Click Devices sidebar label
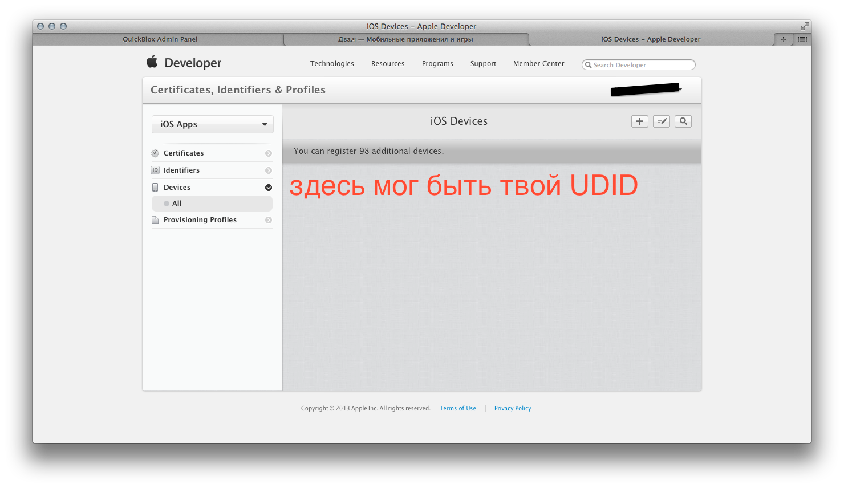The height and width of the screenshot is (488, 844). click(177, 188)
